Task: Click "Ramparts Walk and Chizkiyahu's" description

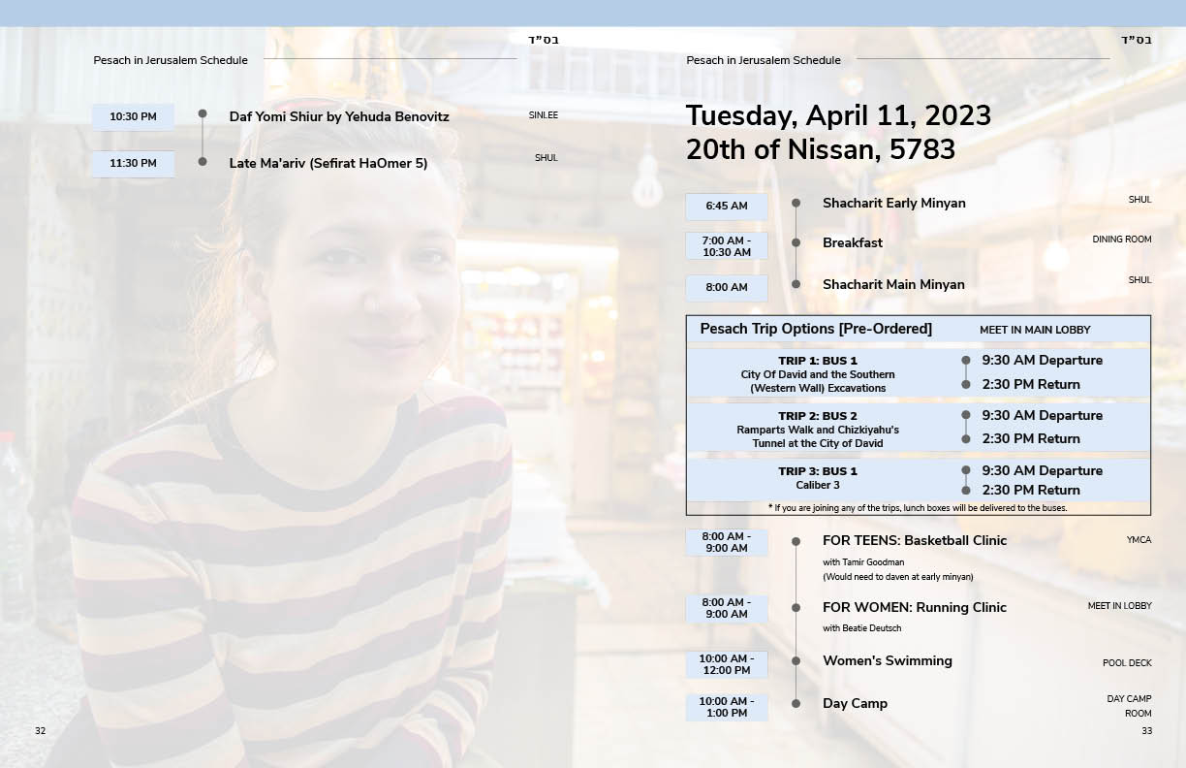Action: [x=818, y=430]
